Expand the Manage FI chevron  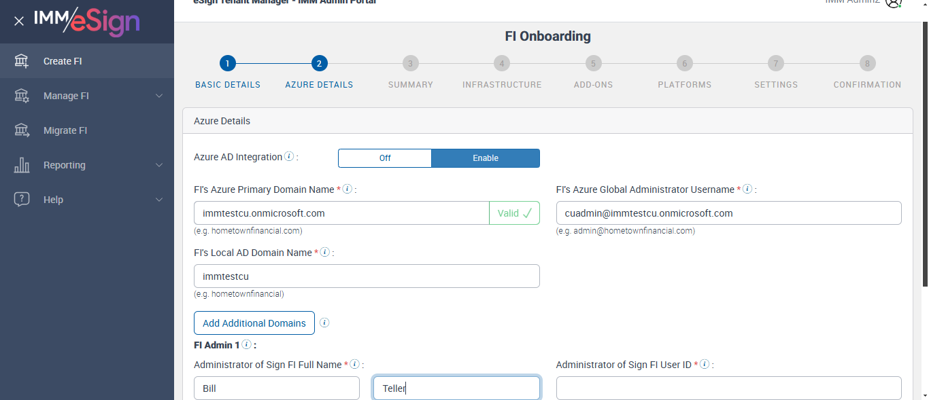click(159, 96)
